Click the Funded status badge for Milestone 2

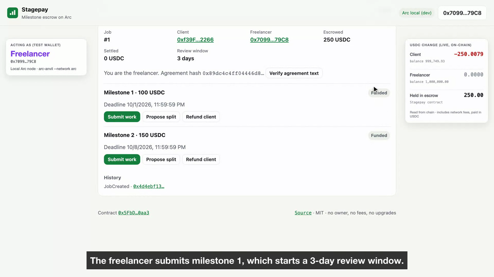click(x=379, y=135)
